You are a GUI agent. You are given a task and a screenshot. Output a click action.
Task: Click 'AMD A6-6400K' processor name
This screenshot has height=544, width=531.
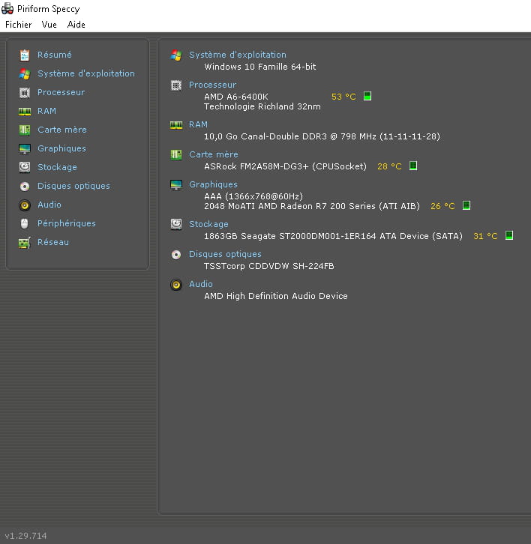(x=236, y=97)
